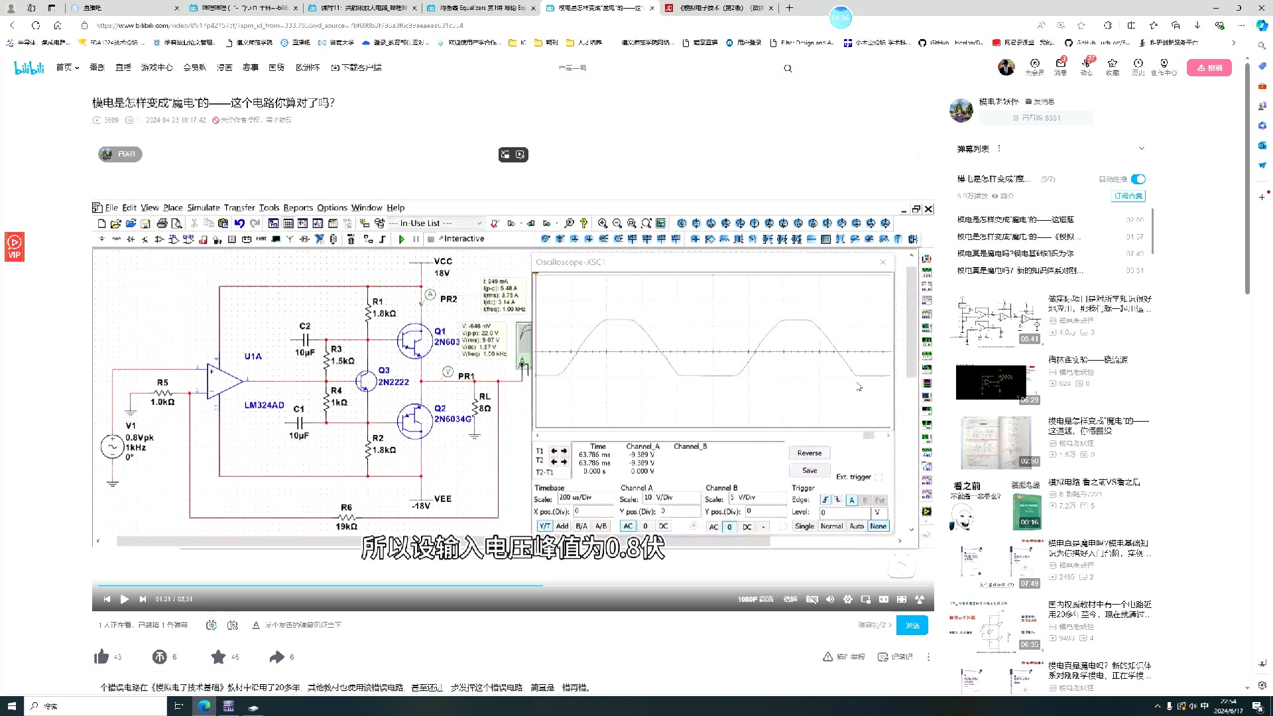Screen dimensions: 1273x716
Task: Open video settings gear icon in player
Action: coord(847,599)
